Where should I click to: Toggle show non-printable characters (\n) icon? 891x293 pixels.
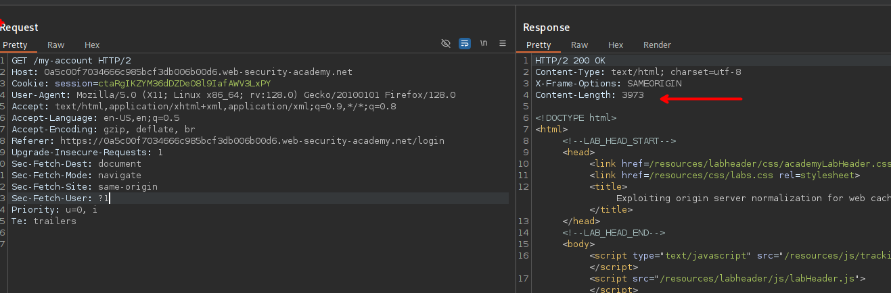click(x=484, y=43)
